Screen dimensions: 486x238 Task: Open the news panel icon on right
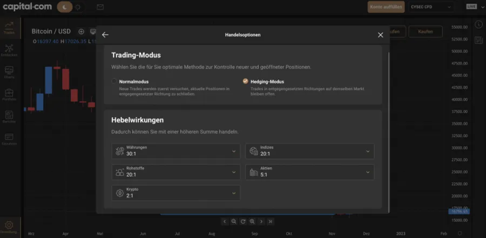coord(478,40)
